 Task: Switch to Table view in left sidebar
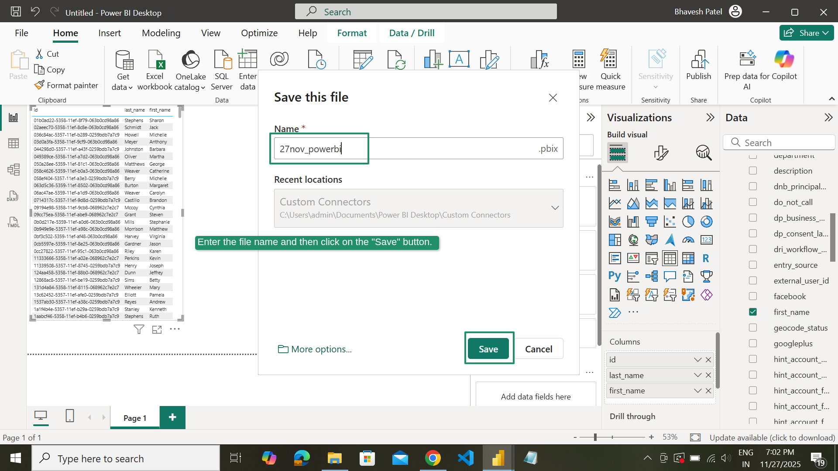(x=14, y=143)
